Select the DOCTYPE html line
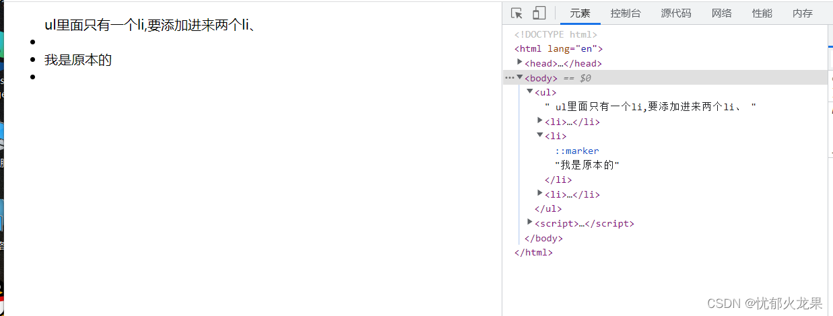The image size is (833, 316). tap(556, 34)
